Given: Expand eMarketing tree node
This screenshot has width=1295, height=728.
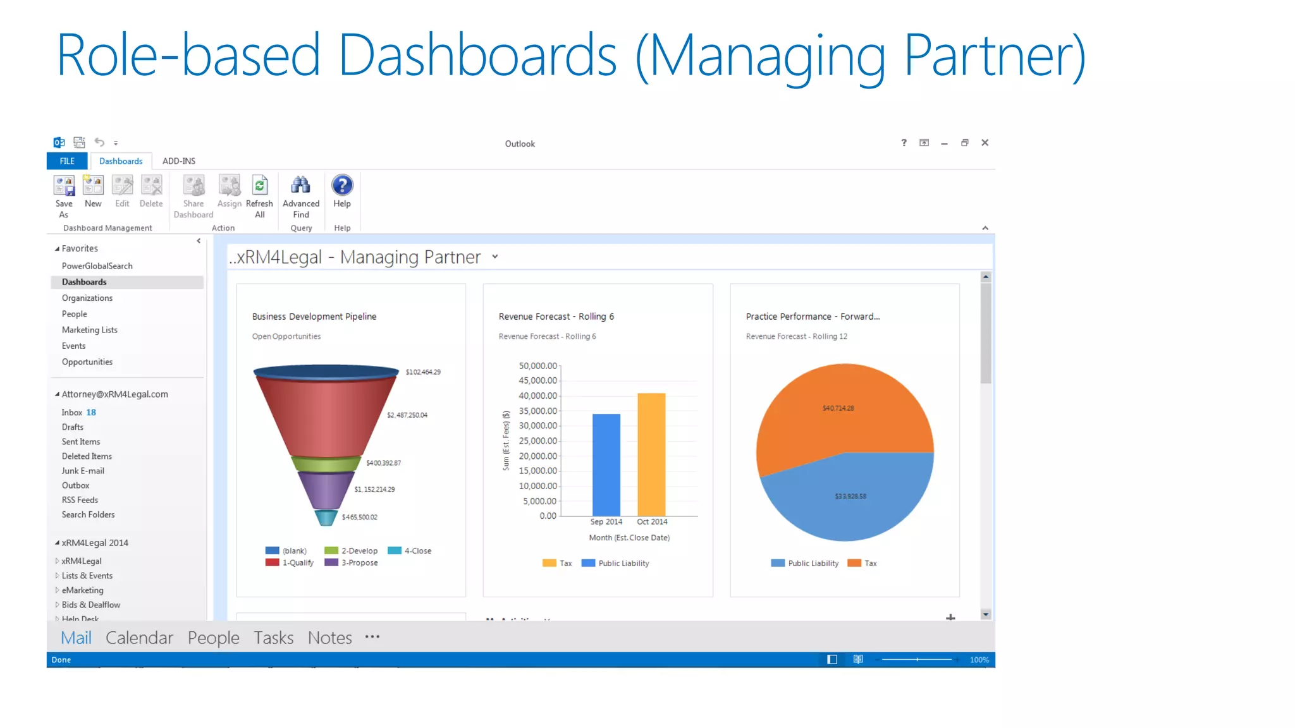Looking at the screenshot, I should tap(57, 590).
